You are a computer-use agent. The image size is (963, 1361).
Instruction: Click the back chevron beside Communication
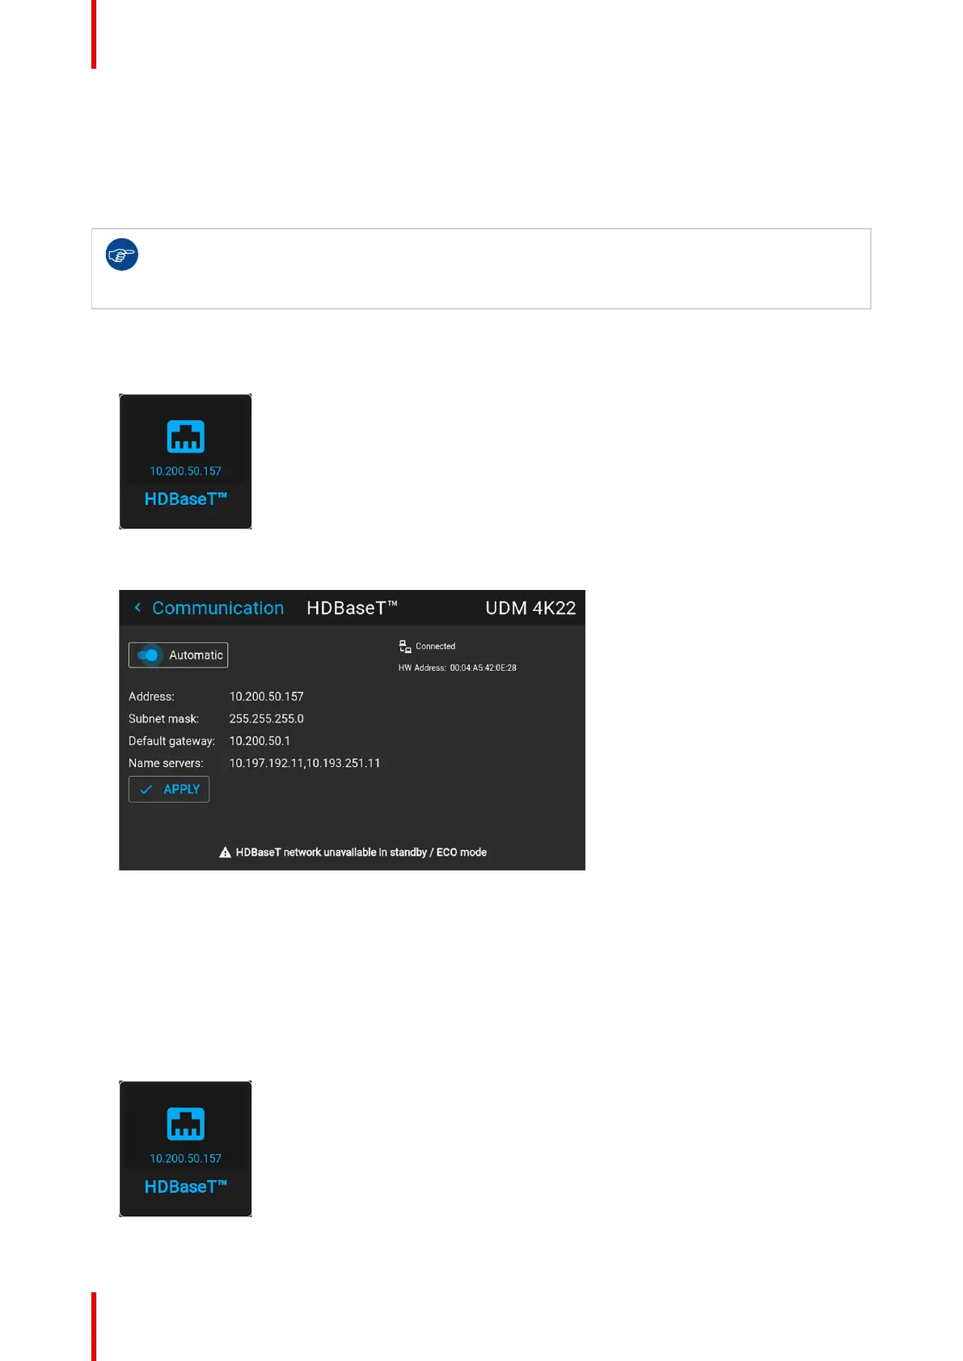pos(137,608)
